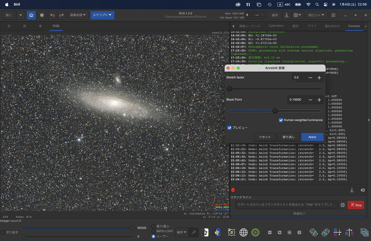
Task: Rotate the image counterclockwise
Action: [x=313, y=232]
